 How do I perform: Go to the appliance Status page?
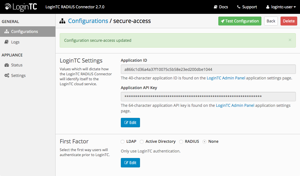tap(28, 65)
